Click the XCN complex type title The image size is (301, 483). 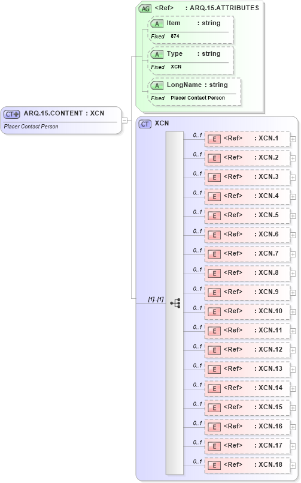click(162, 123)
